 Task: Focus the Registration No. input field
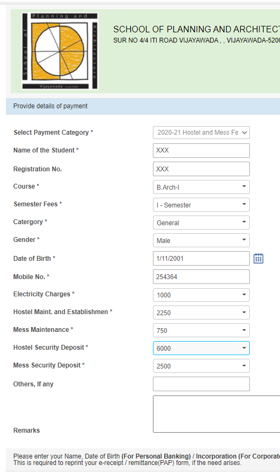201,169
